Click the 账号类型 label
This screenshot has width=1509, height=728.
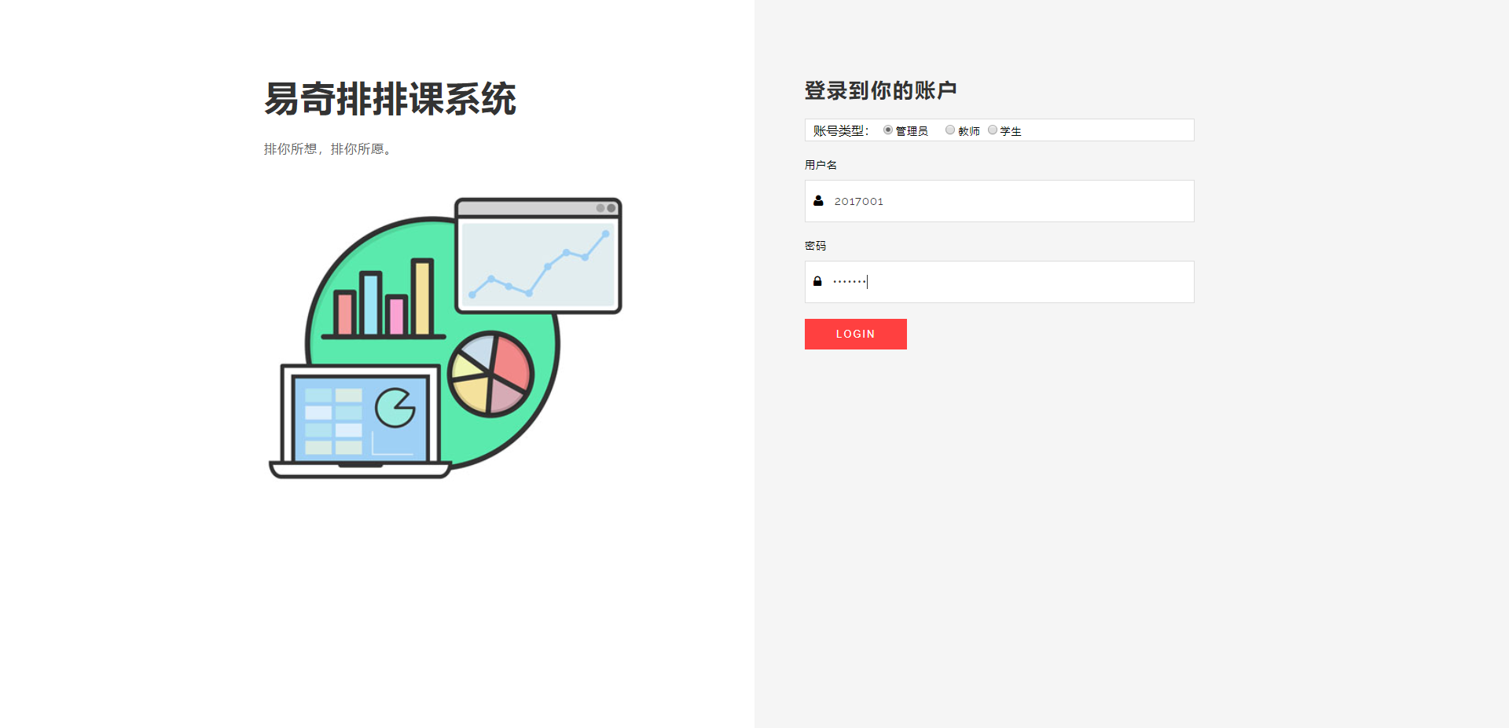tap(841, 131)
